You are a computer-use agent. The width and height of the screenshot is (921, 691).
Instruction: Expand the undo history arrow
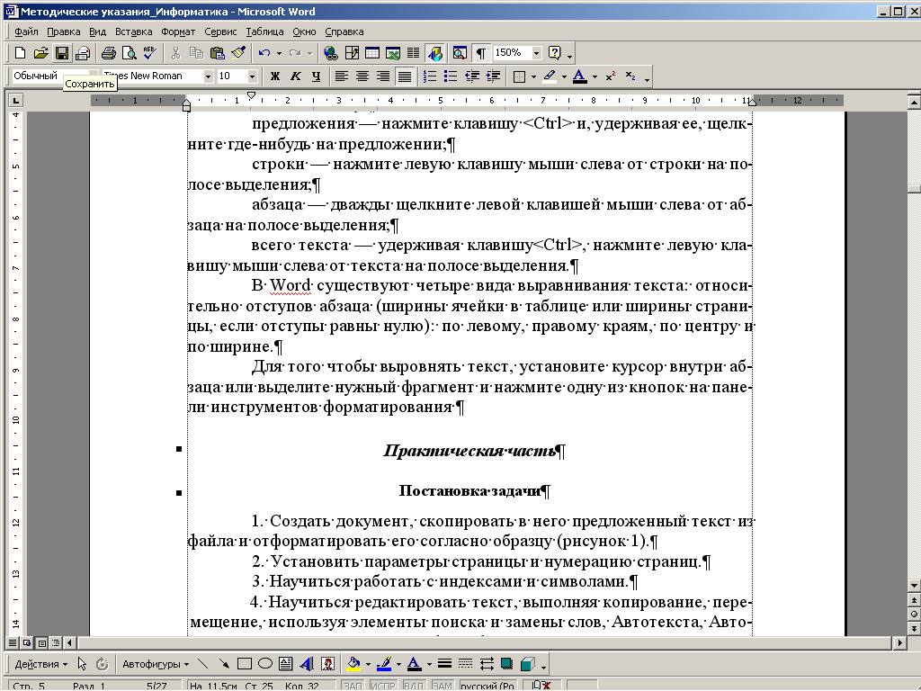point(279,53)
